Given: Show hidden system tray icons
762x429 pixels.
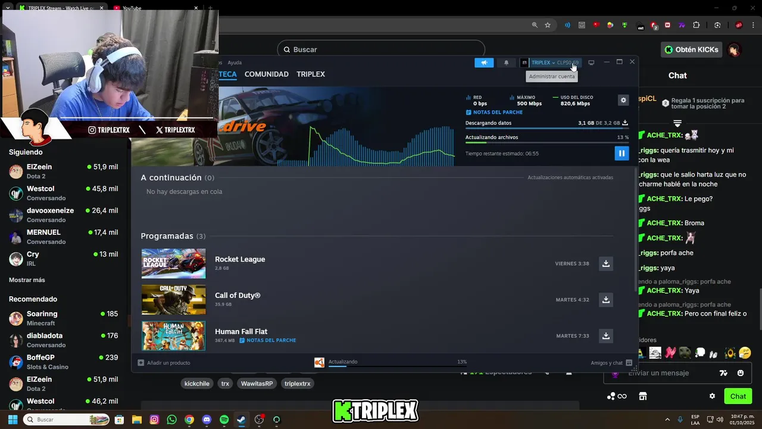Looking at the screenshot, I should click(667, 419).
